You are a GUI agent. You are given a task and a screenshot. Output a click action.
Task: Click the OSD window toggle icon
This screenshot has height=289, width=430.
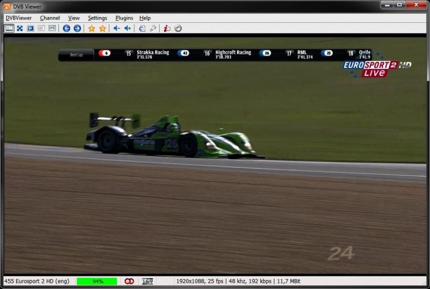9,28
